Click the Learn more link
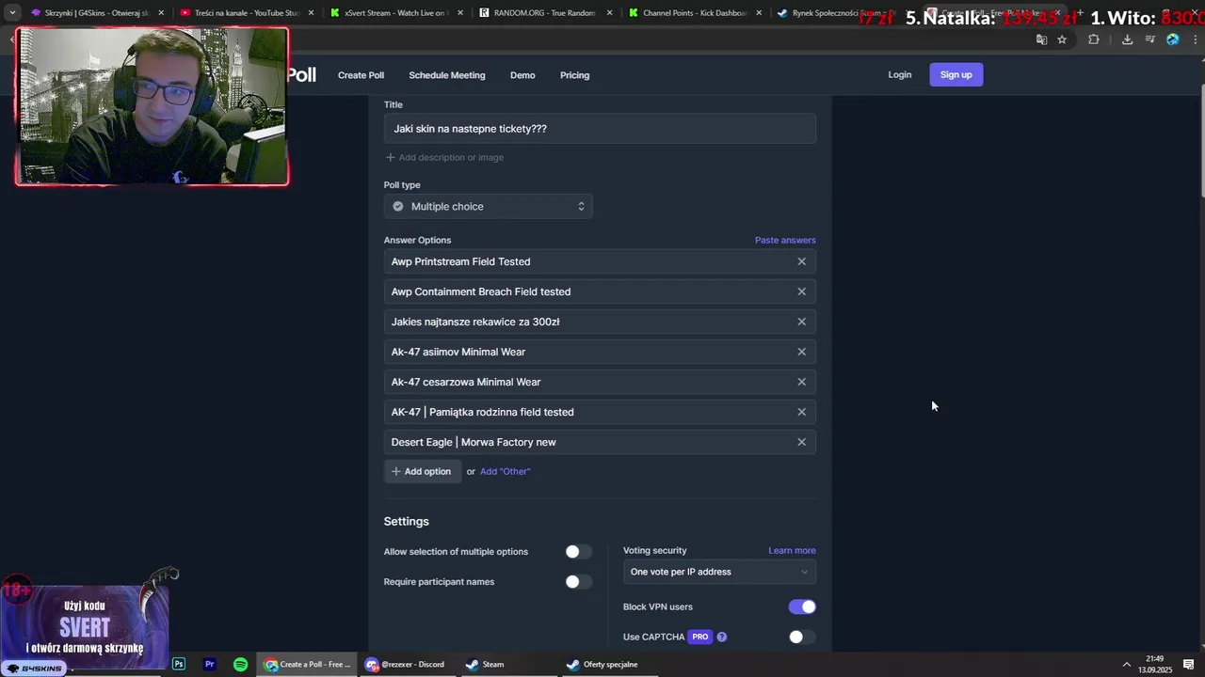Viewport: 1205px width, 677px height. click(792, 550)
